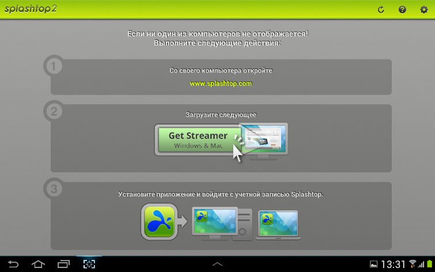
Task: Tap "Установите приложение" instruction text
Action: click(x=221, y=194)
